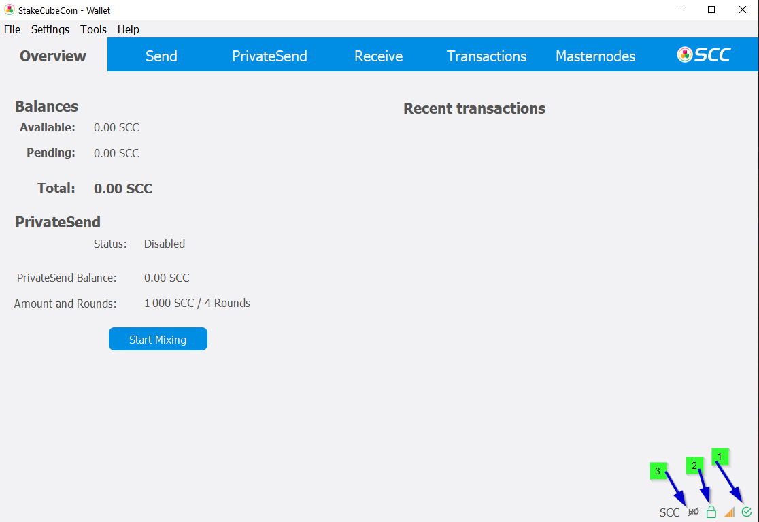Maximize the wallet window

[x=711, y=10]
